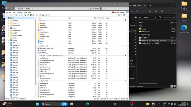Screen dimensions: 191x107
Task: Collapse the Folder (10) group
Action: point(125,21)
